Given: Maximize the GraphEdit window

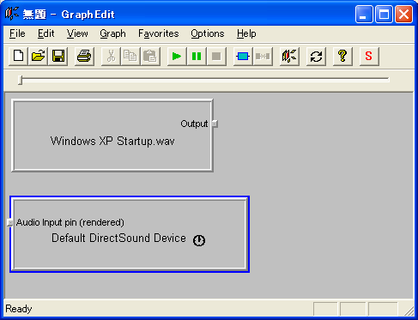Looking at the screenshot, I should point(384,14).
